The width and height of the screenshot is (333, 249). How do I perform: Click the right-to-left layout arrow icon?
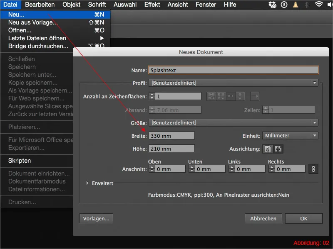(x=255, y=96)
